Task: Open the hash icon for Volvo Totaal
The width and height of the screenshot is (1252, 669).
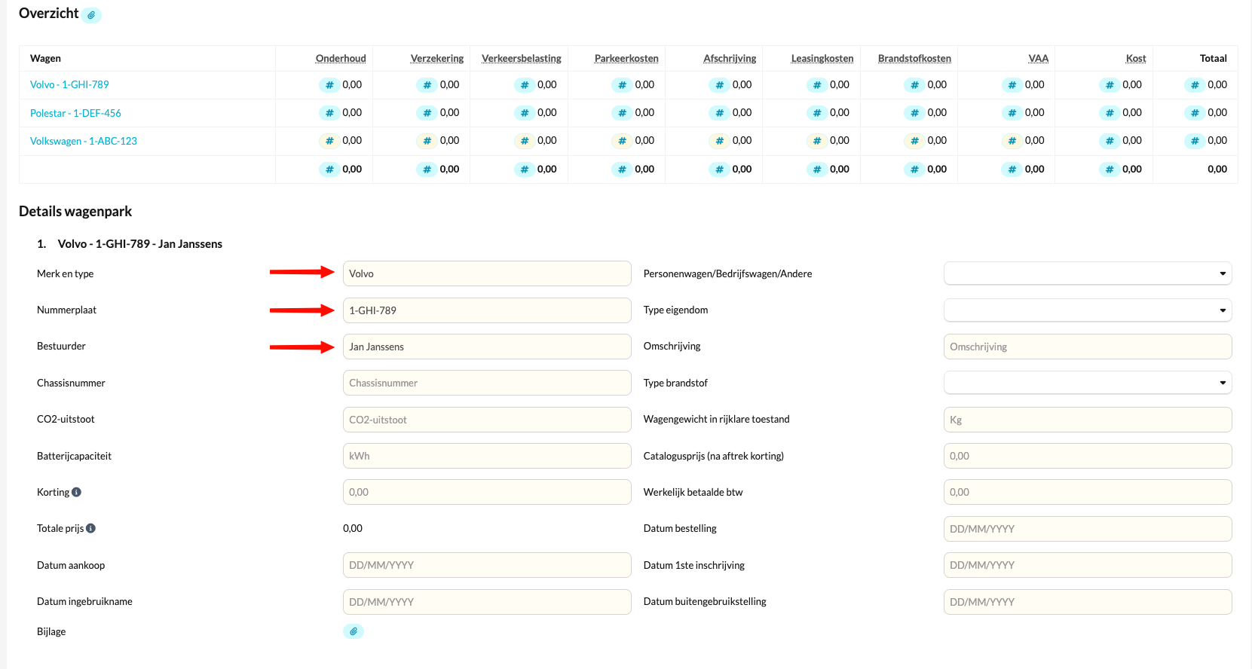Action: [x=1195, y=85]
